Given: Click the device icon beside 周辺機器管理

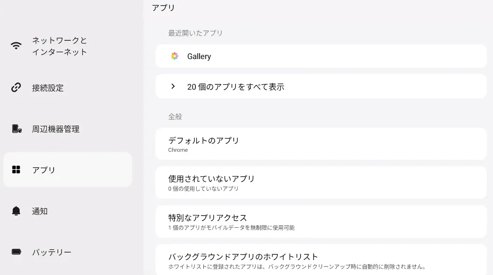Looking at the screenshot, I should pos(16,129).
